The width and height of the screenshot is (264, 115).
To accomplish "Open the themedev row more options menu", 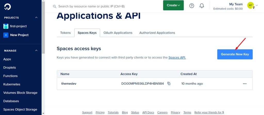I will point(245,83).
